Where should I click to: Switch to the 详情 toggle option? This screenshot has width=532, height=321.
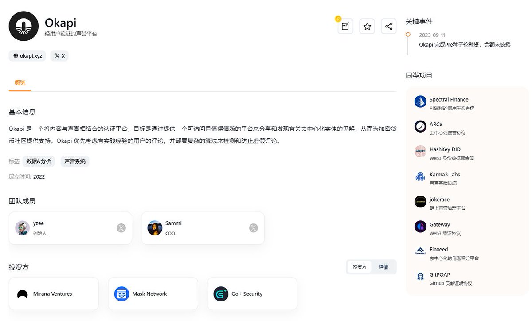(383, 267)
